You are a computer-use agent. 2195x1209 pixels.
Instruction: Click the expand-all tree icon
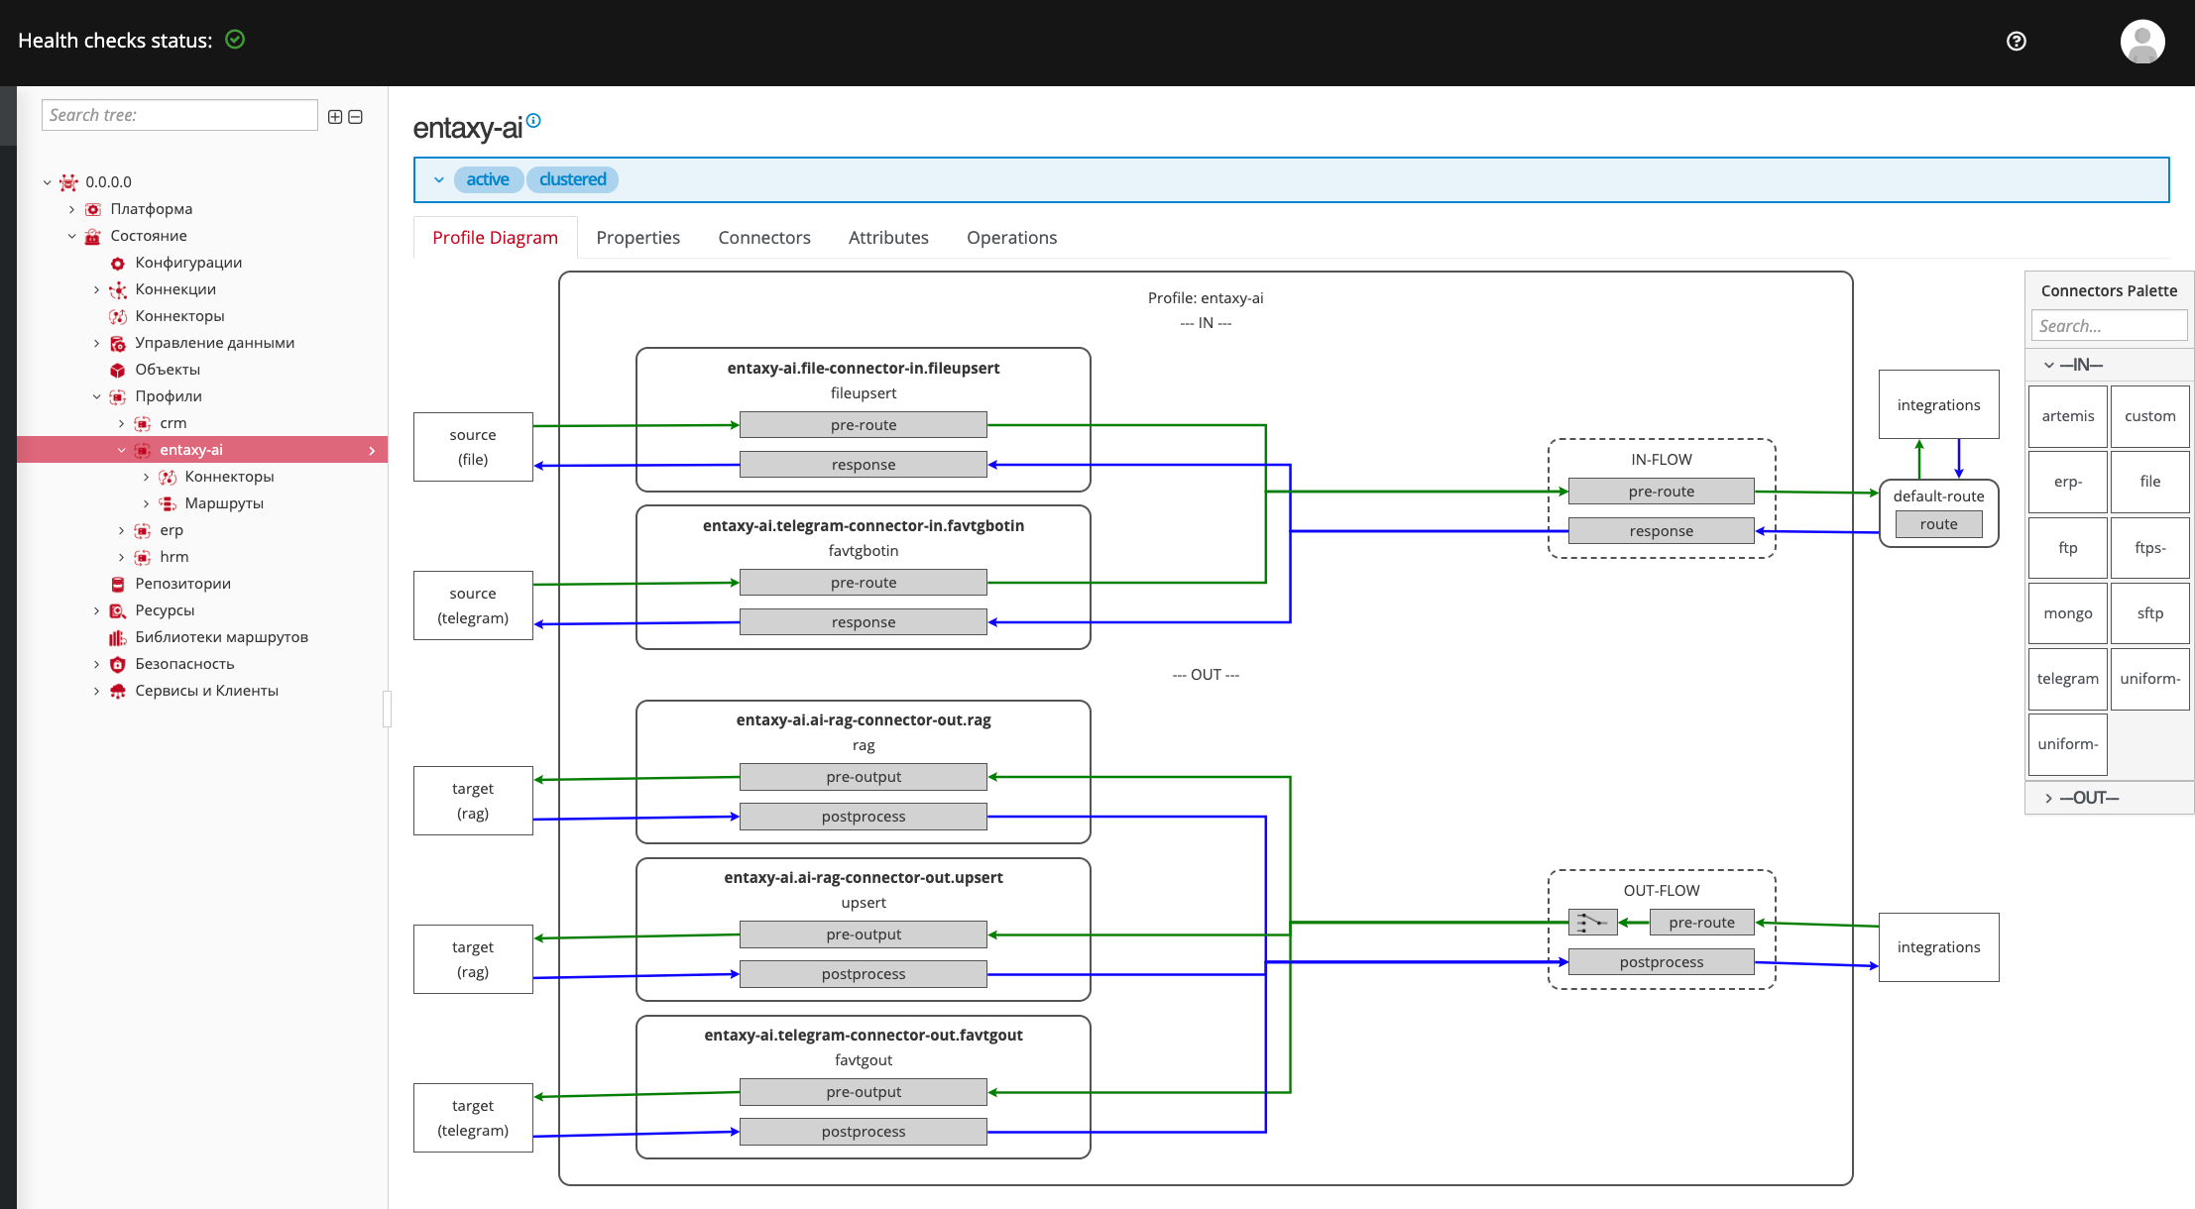click(335, 117)
